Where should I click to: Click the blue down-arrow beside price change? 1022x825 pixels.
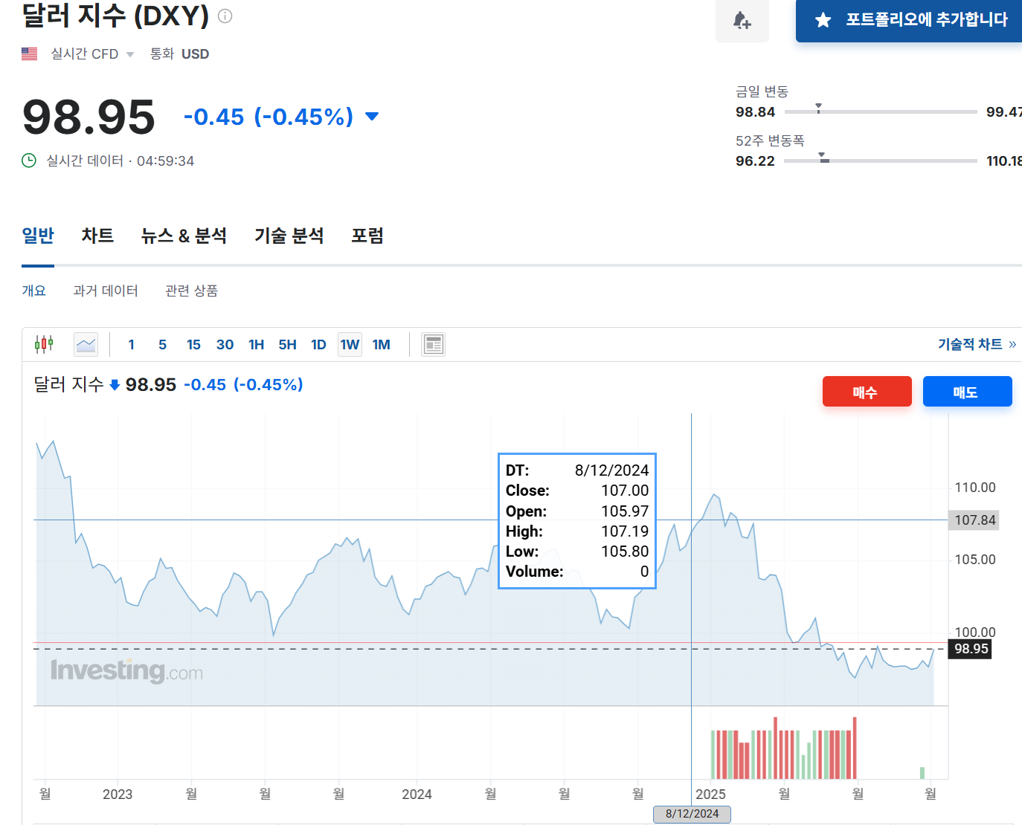pyautogui.click(x=372, y=117)
